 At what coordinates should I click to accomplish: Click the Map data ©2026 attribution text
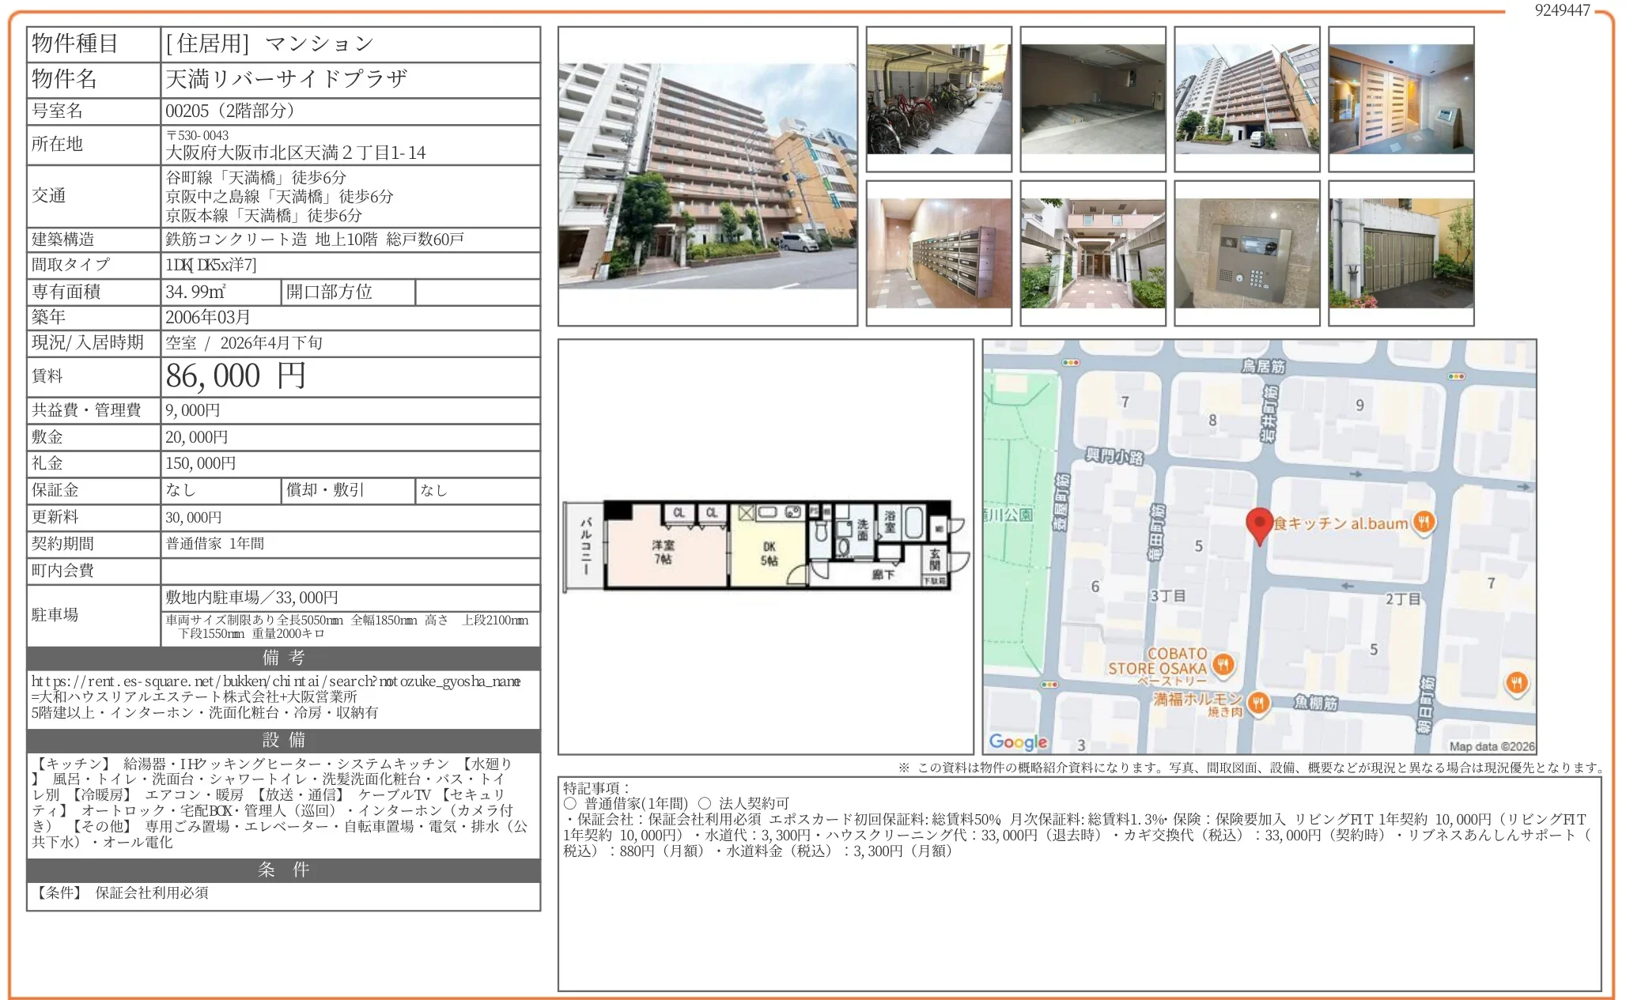point(1491,746)
